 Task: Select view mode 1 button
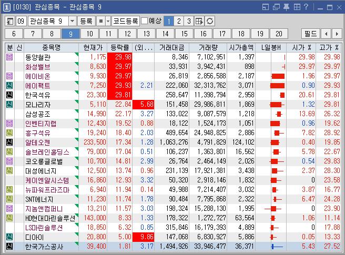click(x=169, y=22)
